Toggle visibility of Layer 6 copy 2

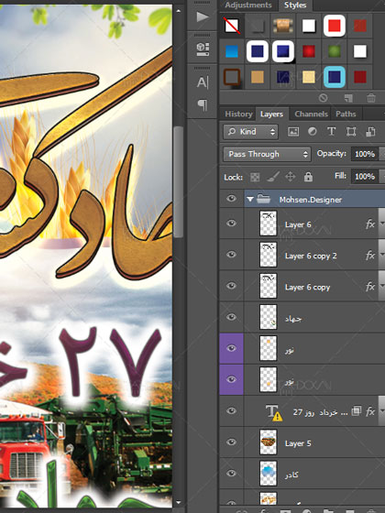(231, 255)
